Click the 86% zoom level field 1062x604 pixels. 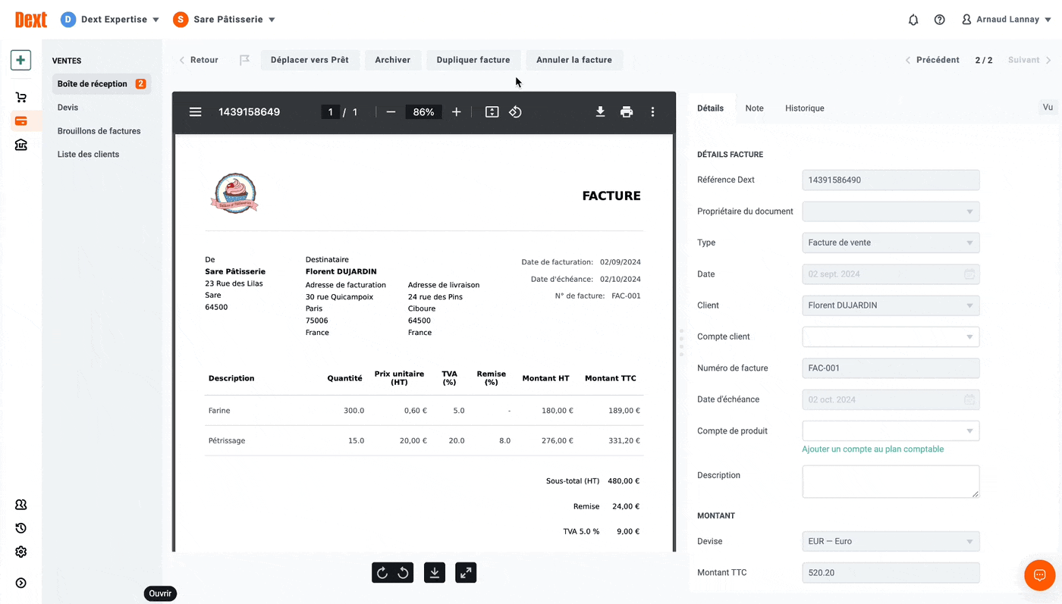coord(423,112)
